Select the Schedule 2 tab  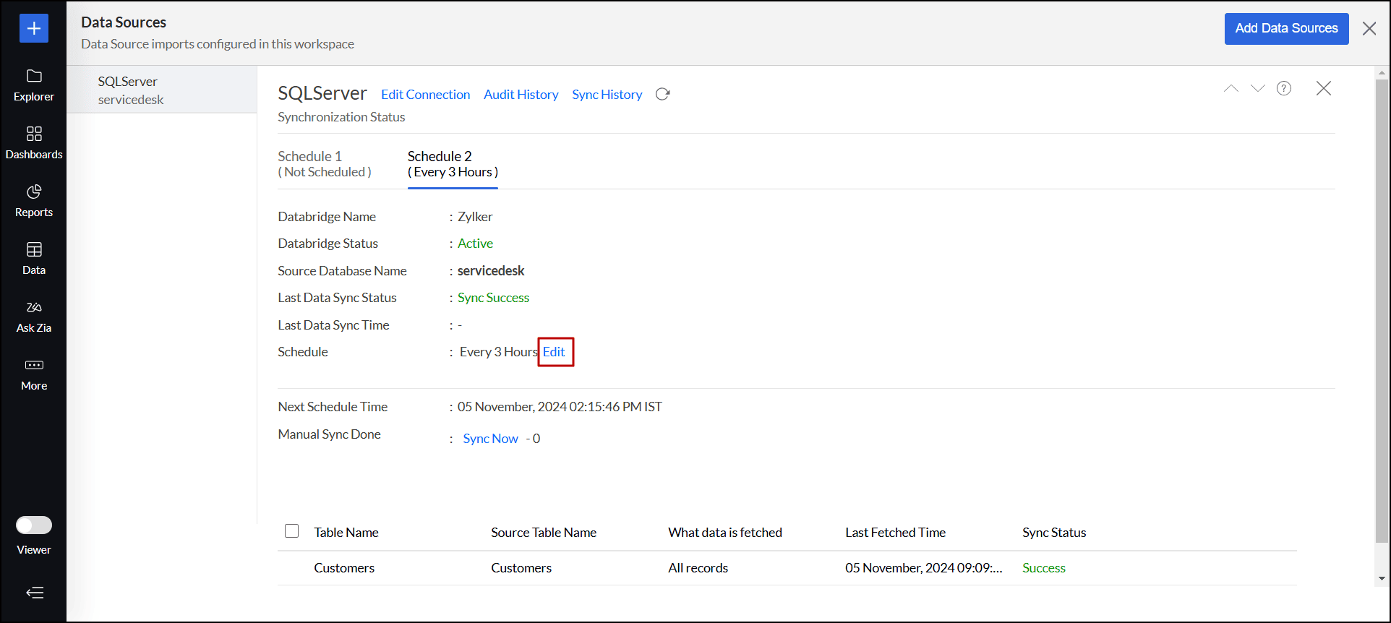(x=453, y=164)
